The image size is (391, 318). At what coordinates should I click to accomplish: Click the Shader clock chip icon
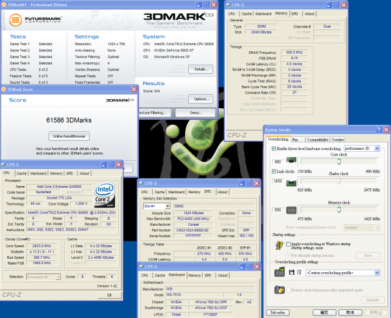pos(291,183)
